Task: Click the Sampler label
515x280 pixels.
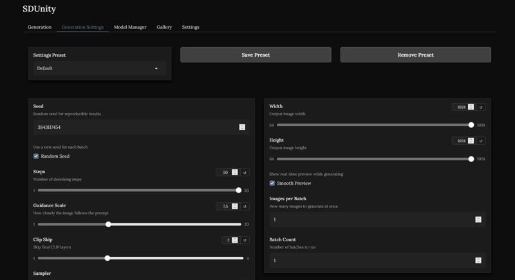Action: 42,273
